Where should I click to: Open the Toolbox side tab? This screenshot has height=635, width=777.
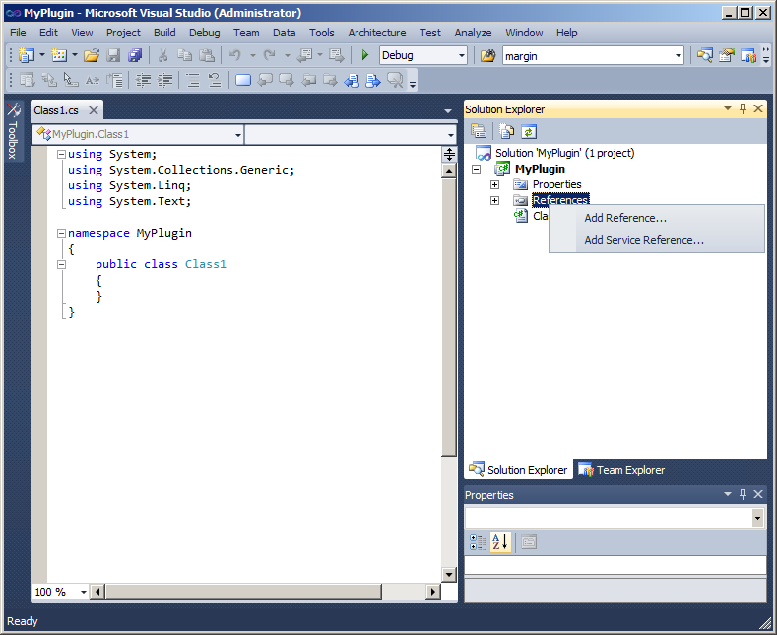[14, 131]
